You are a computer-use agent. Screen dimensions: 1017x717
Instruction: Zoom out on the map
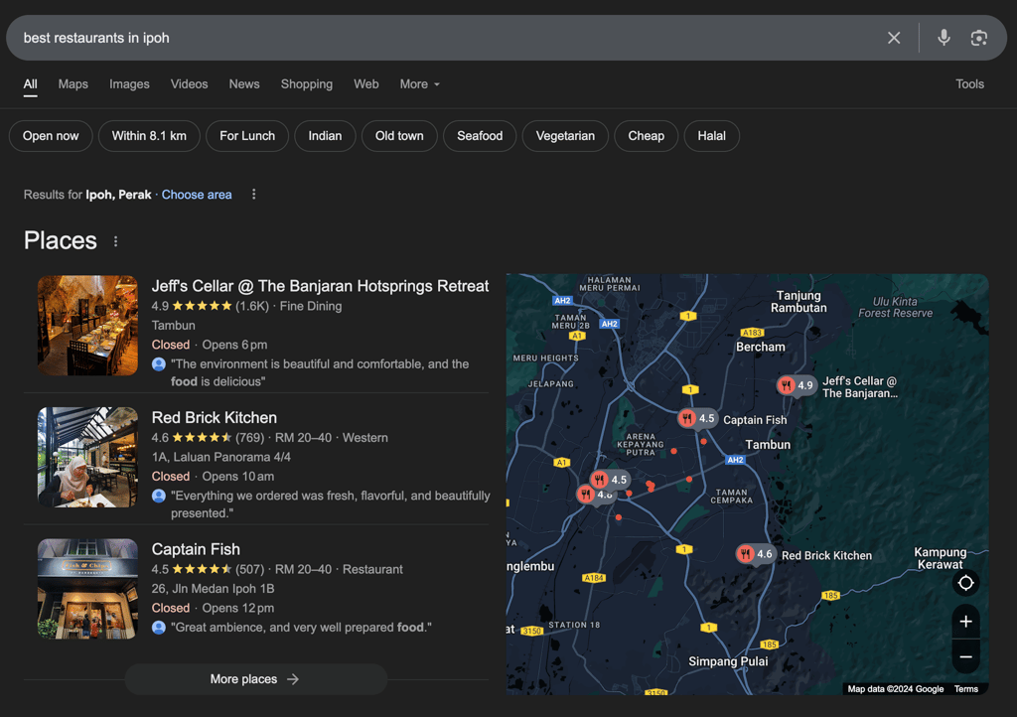point(964,656)
